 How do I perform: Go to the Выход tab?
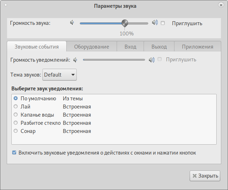[159, 47]
